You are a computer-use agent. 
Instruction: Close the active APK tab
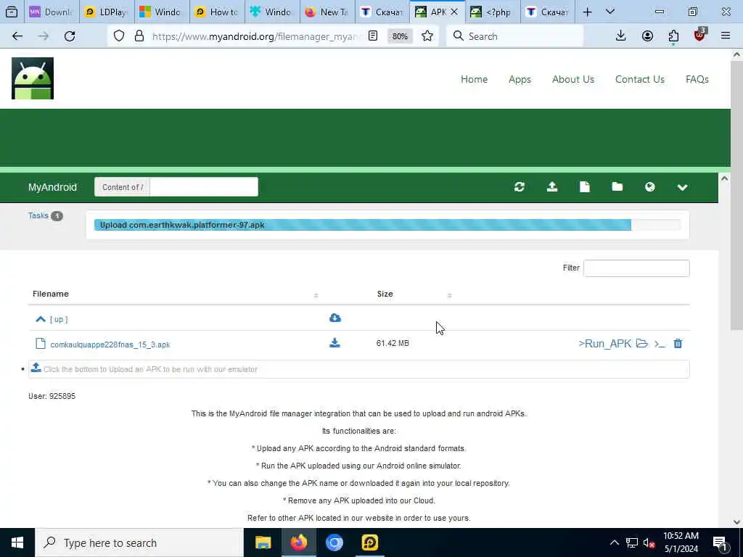[x=454, y=12]
